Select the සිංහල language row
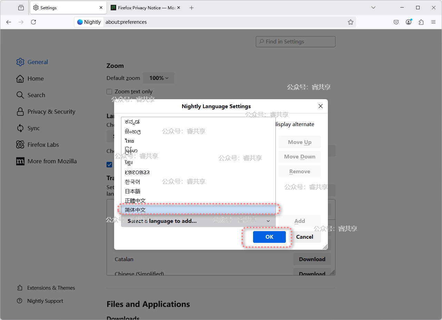The width and height of the screenshot is (442, 320). click(x=198, y=132)
